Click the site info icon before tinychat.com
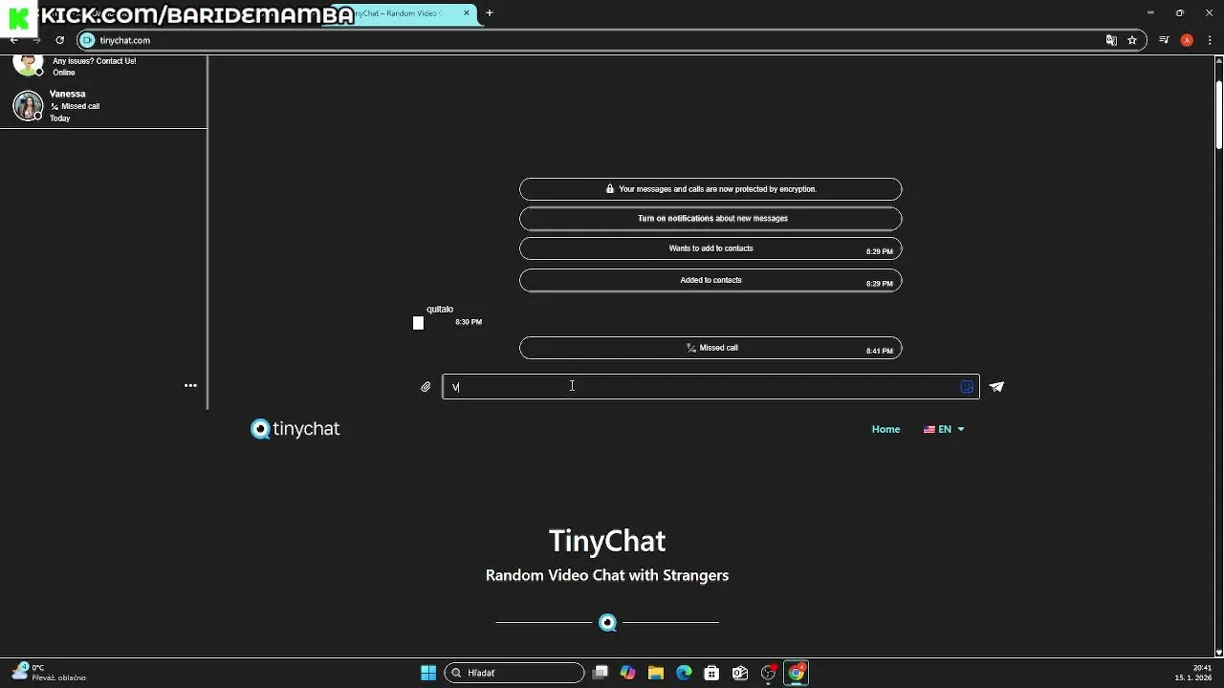The image size is (1224, 688). [87, 40]
